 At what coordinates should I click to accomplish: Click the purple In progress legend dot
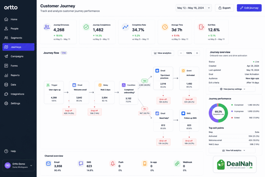pos(232,111)
